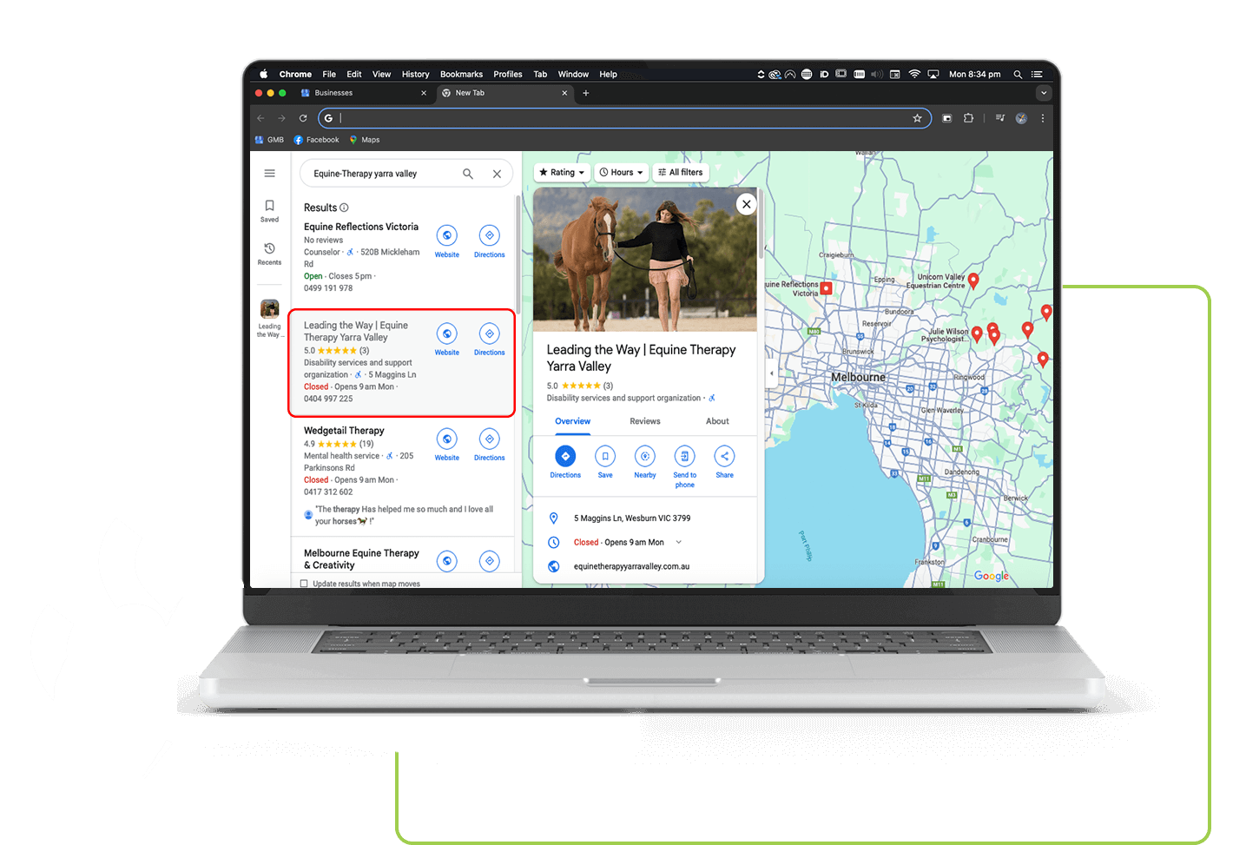Screen dimensions: 1246x845
Task: Collapse the side panel with the arrow tab
Action: coord(772,373)
